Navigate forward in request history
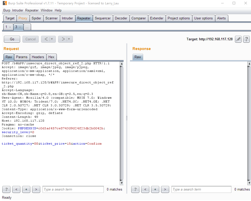The height and width of the screenshot is (201, 251). (63, 39)
